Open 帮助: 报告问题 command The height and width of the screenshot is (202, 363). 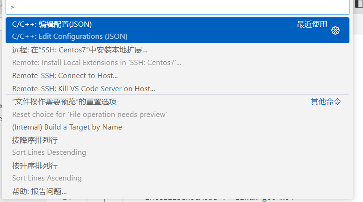click(x=39, y=191)
